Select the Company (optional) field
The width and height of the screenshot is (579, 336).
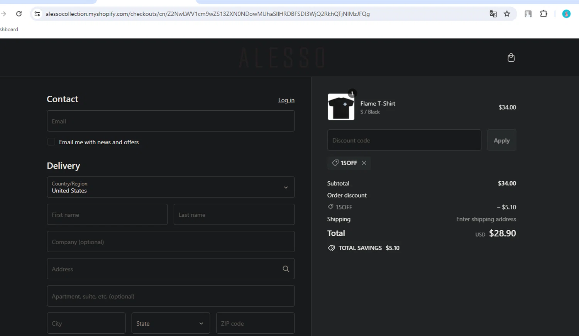coord(171,242)
